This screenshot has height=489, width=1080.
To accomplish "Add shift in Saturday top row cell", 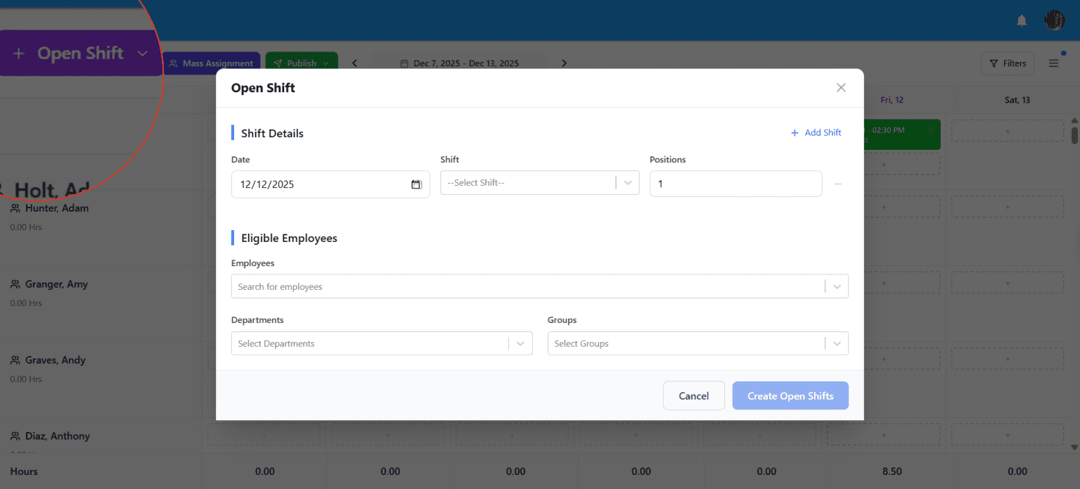I will click(1008, 131).
